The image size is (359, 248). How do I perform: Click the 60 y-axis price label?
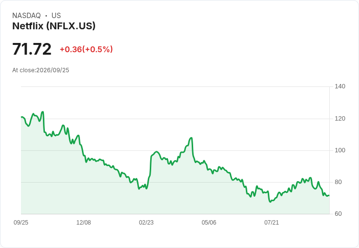coord(338,214)
